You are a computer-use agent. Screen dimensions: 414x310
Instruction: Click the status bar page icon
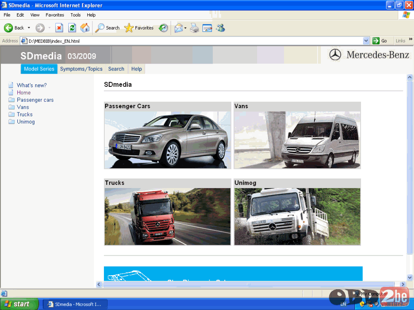point(4,293)
